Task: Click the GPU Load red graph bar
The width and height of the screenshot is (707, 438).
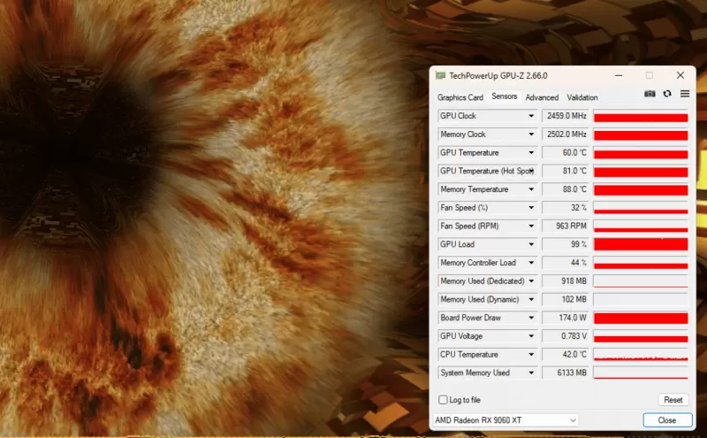Action: pos(641,244)
